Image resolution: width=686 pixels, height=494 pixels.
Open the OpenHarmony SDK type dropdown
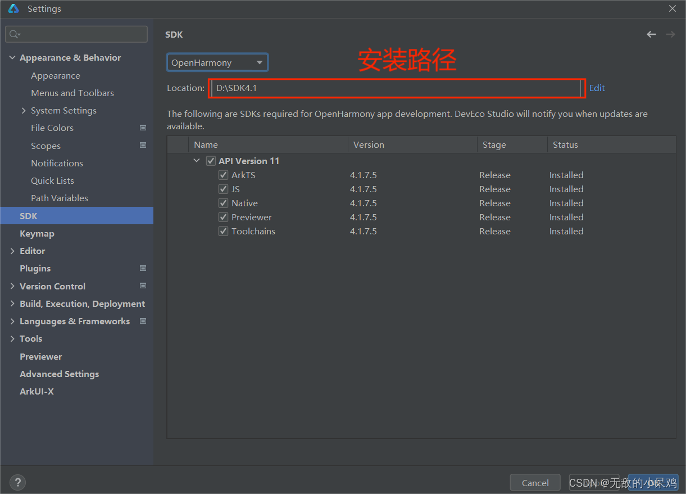point(217,62)
